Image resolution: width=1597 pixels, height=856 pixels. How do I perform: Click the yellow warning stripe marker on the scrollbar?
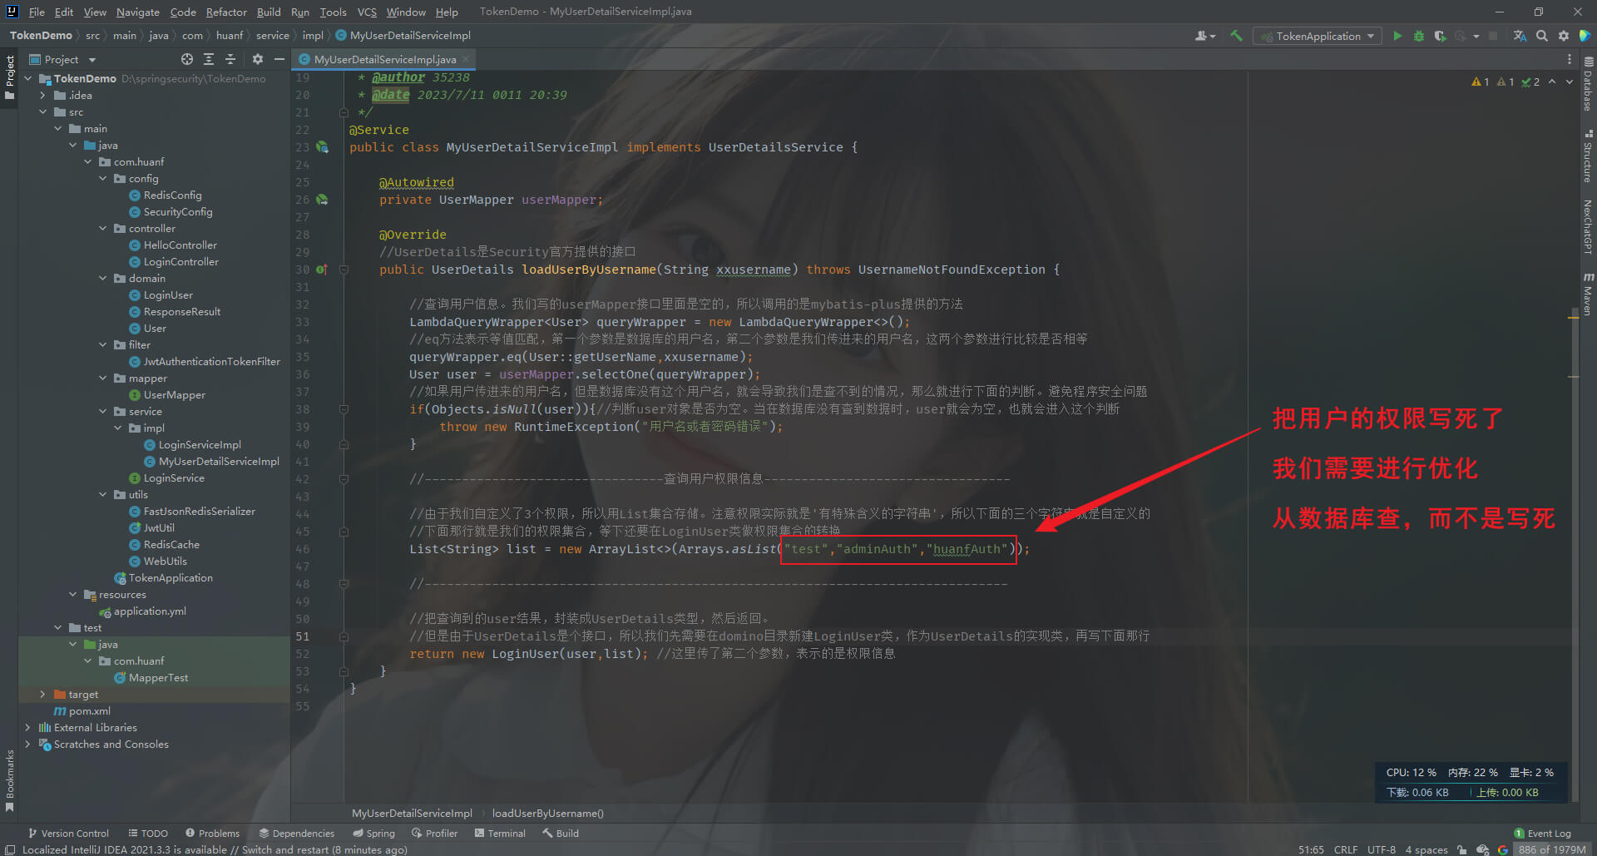coord(1573,318)
